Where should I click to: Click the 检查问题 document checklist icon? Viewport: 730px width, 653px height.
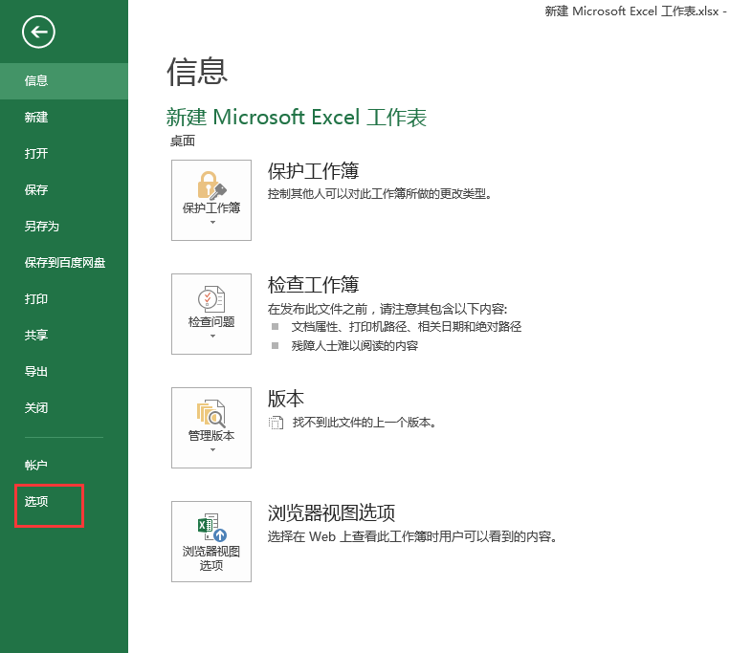pos(211,299)
